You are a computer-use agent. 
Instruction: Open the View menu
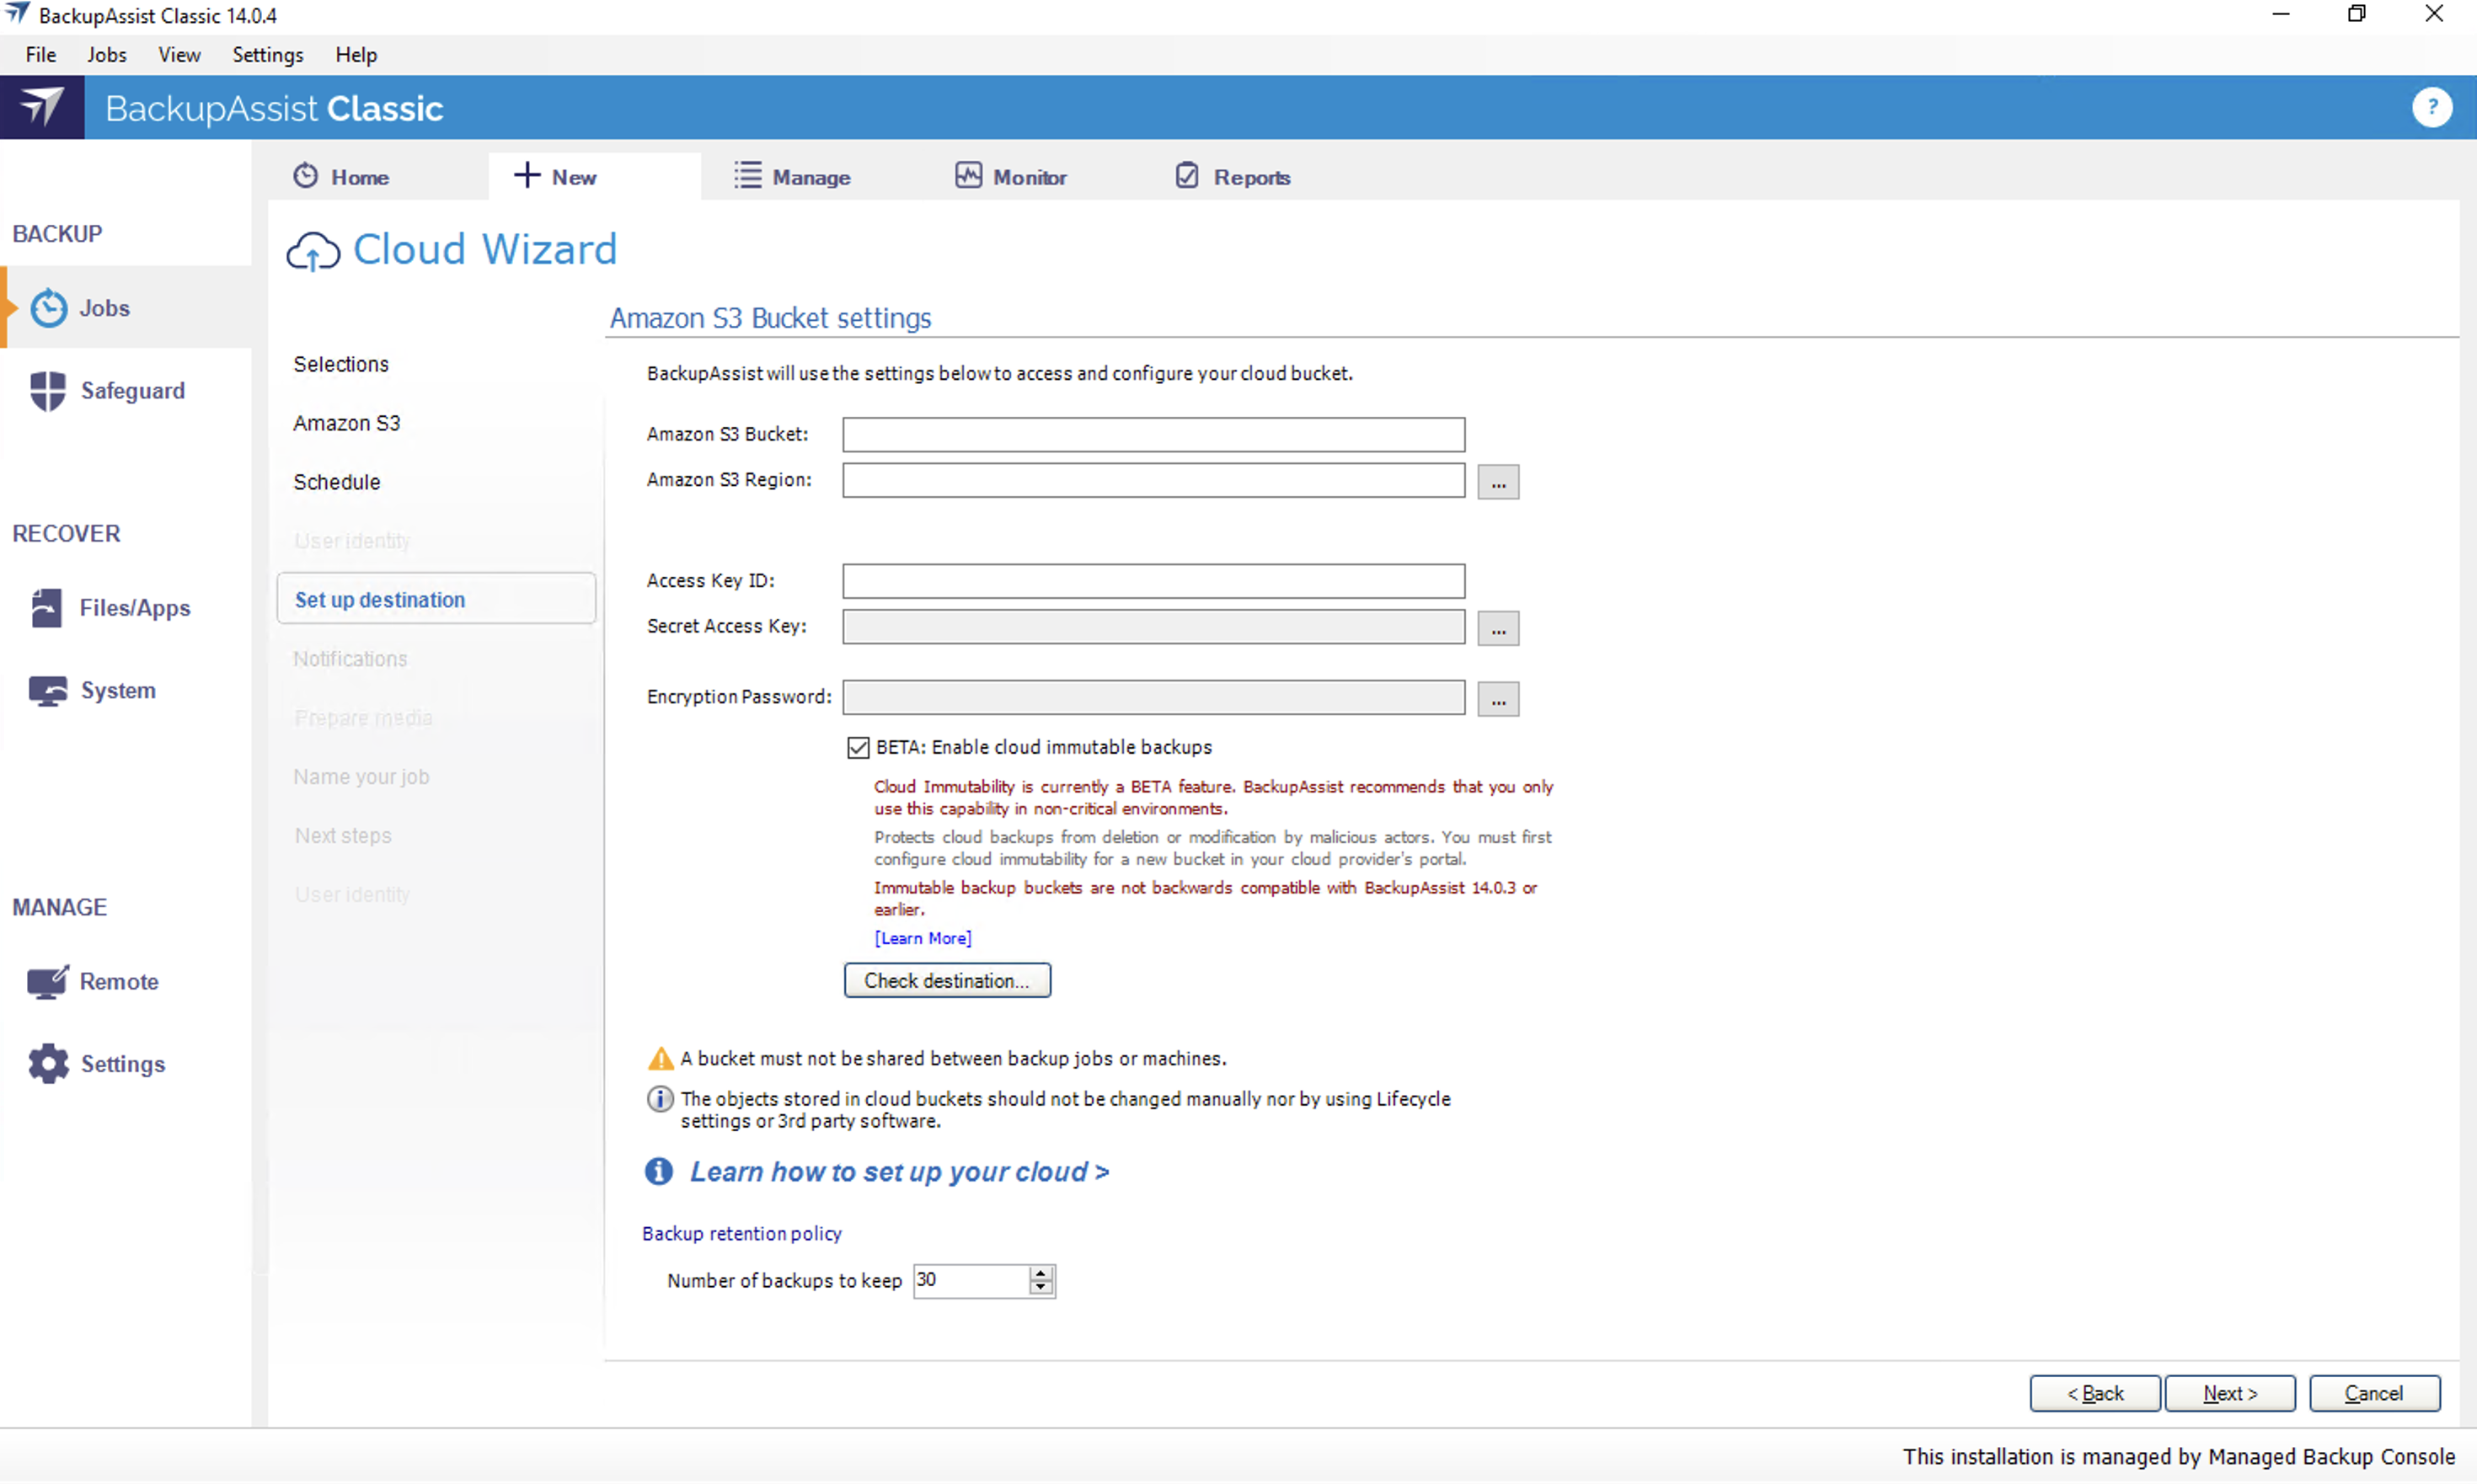[179, 55]
